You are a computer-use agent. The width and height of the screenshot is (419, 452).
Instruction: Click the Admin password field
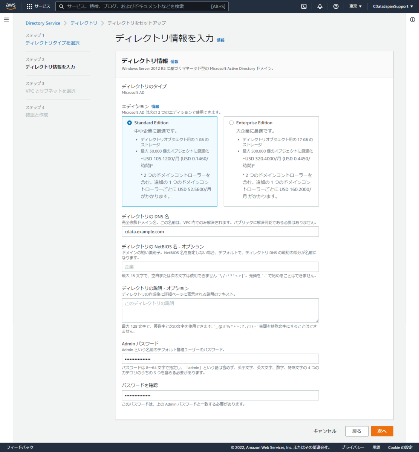[220, 359]
